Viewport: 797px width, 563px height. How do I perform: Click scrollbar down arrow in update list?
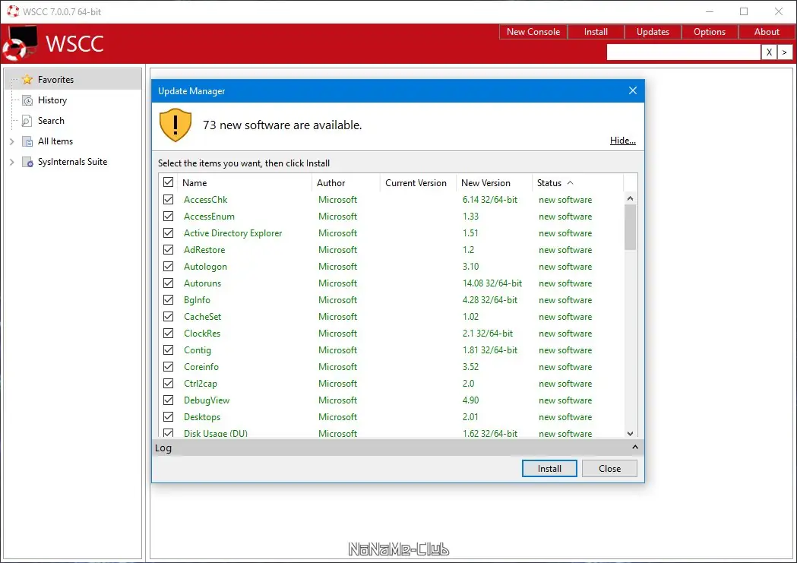(631, 433)
